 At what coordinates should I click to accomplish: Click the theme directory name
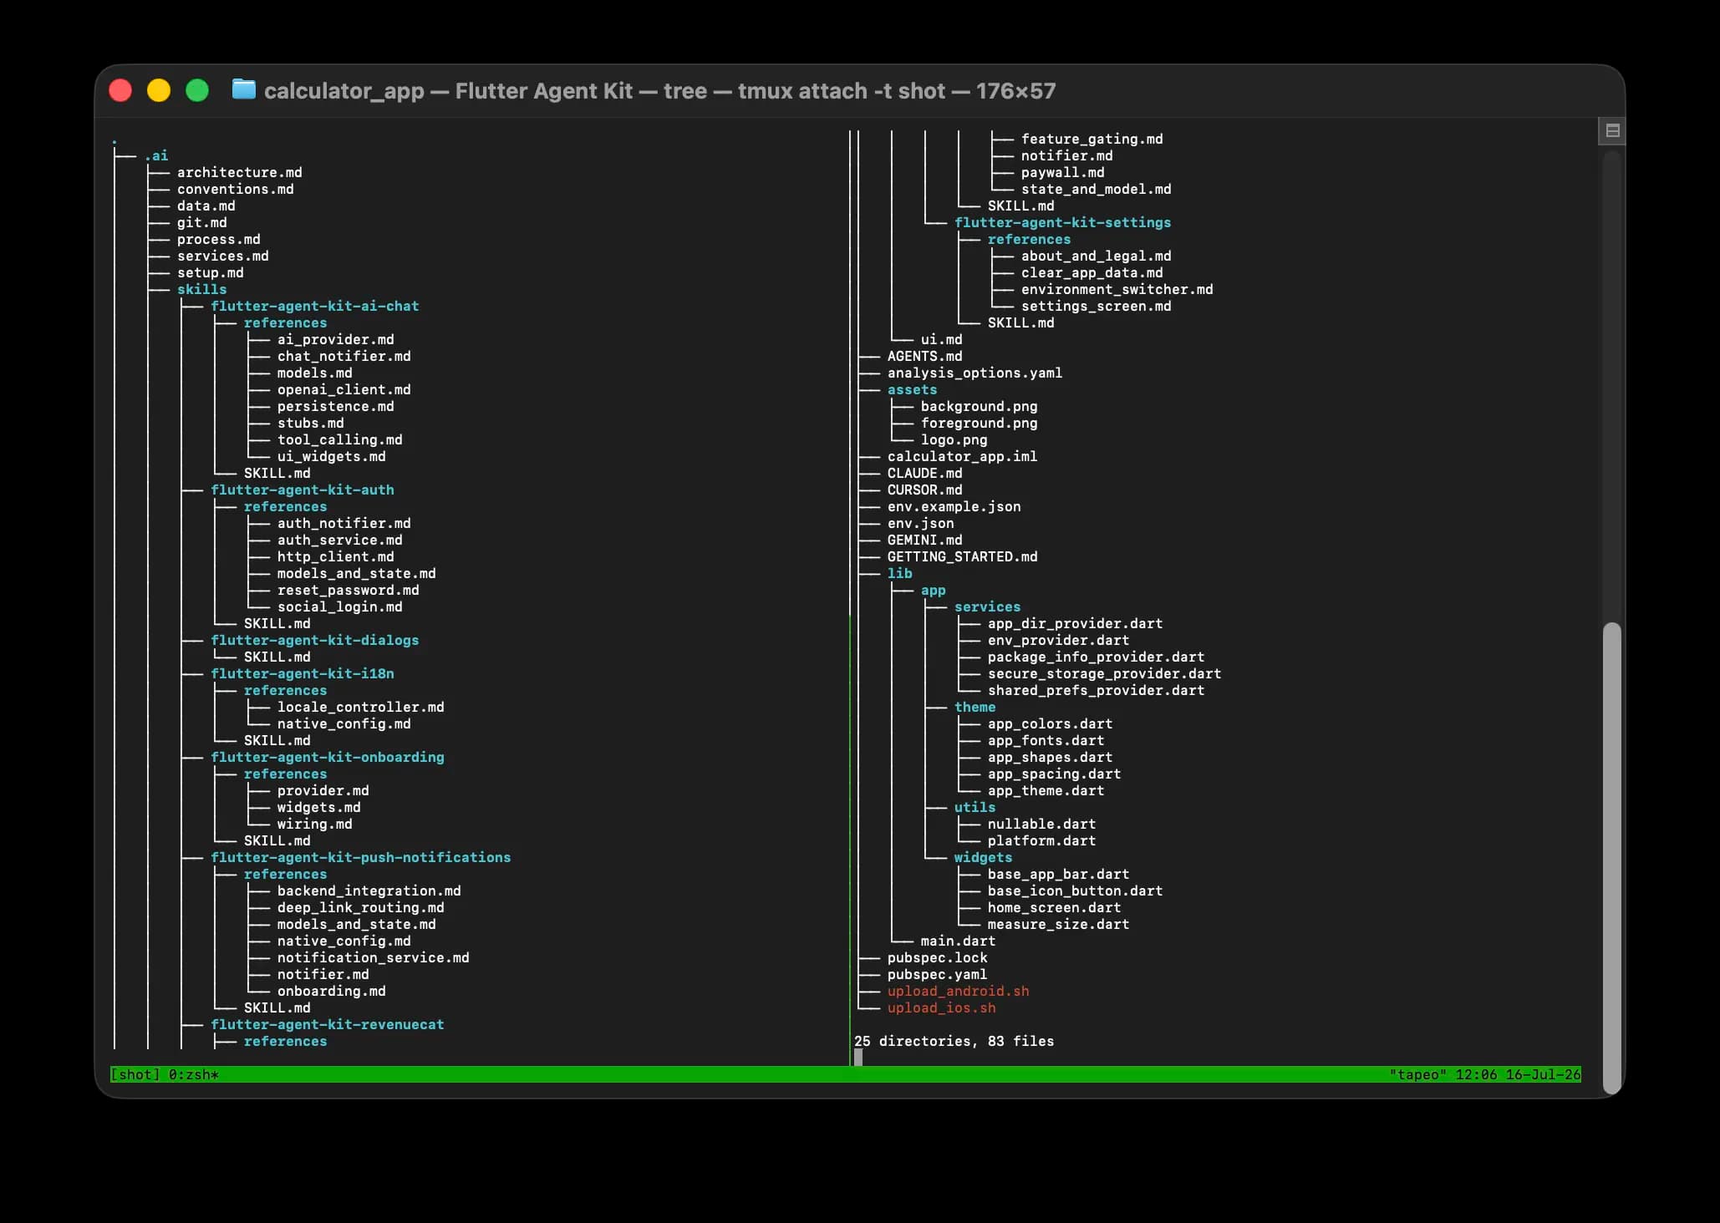point(975,707)
